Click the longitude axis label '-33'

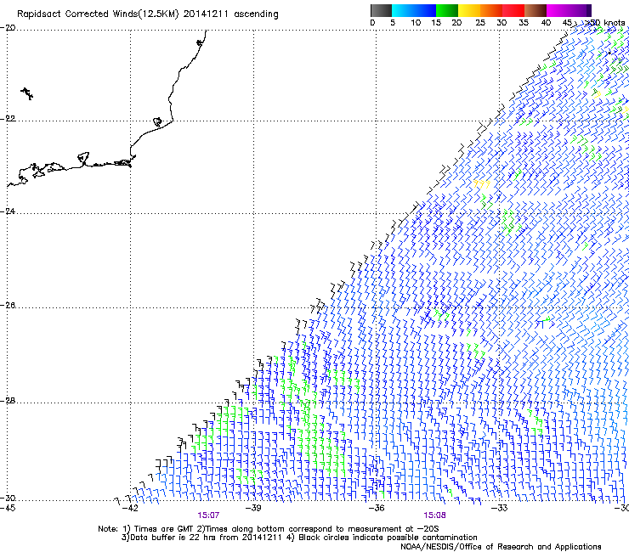click(500, 508)
